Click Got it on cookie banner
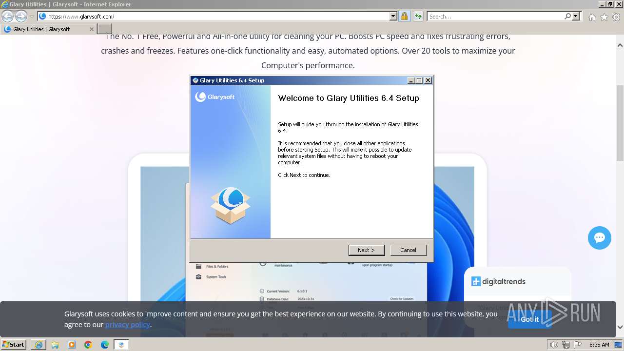 [530, 319]
